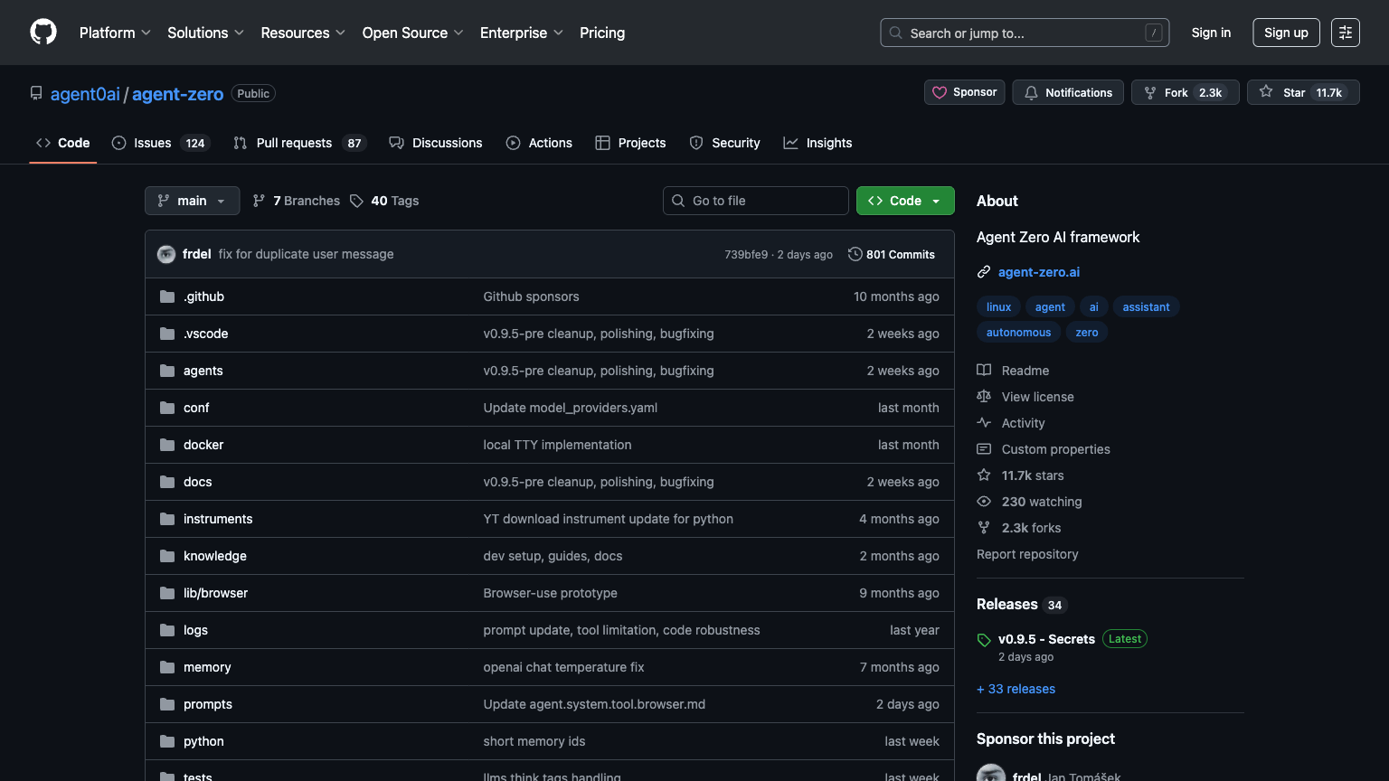Open the appearance settings icon button
Image resolution: width=1389 pixels, height=781 pixels.
1345,33
